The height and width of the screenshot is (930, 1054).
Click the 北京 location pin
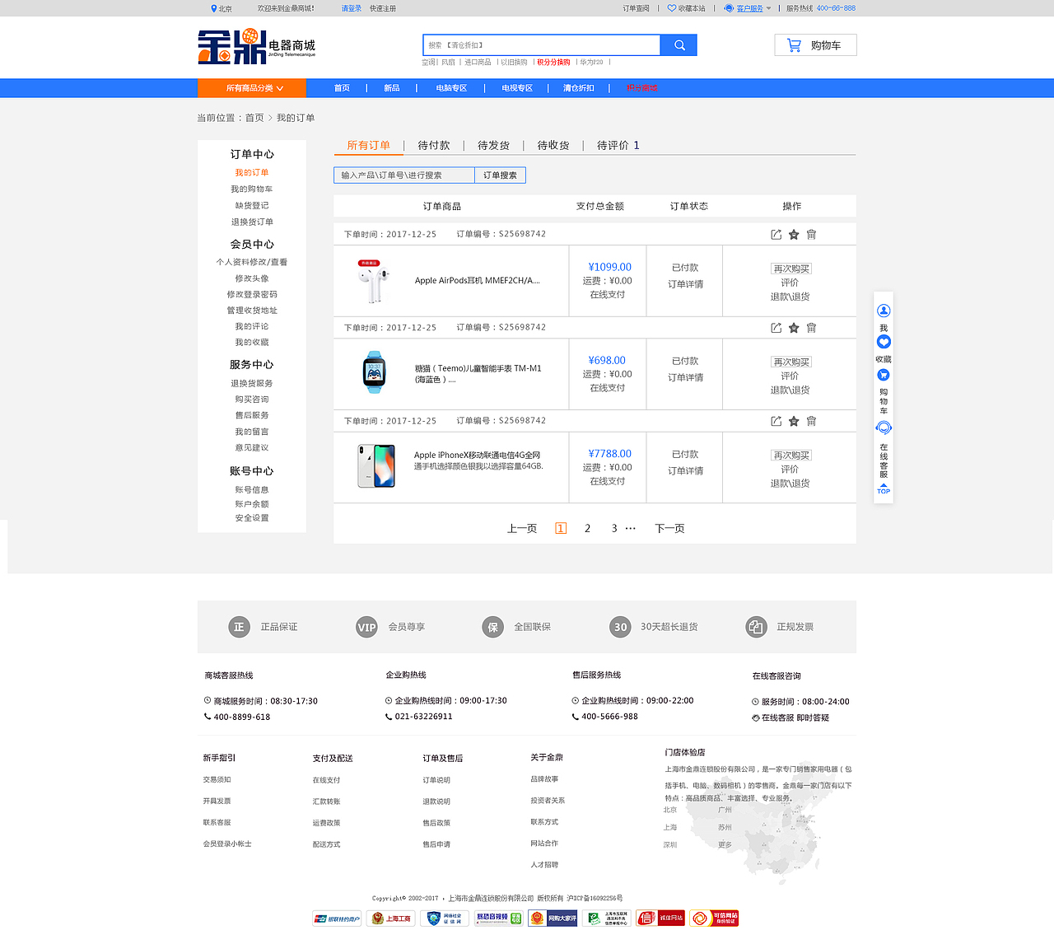[x=214, y=8]
